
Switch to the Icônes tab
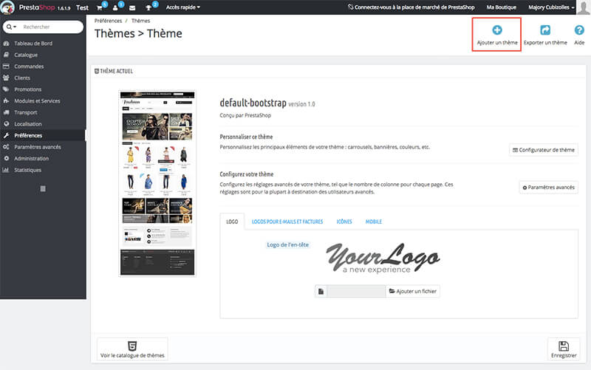coord(344,222)
